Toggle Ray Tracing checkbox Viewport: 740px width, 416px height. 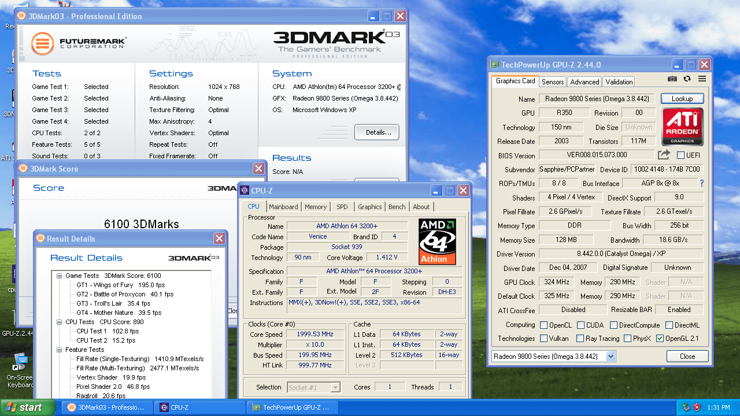click(x=579, y=339)
